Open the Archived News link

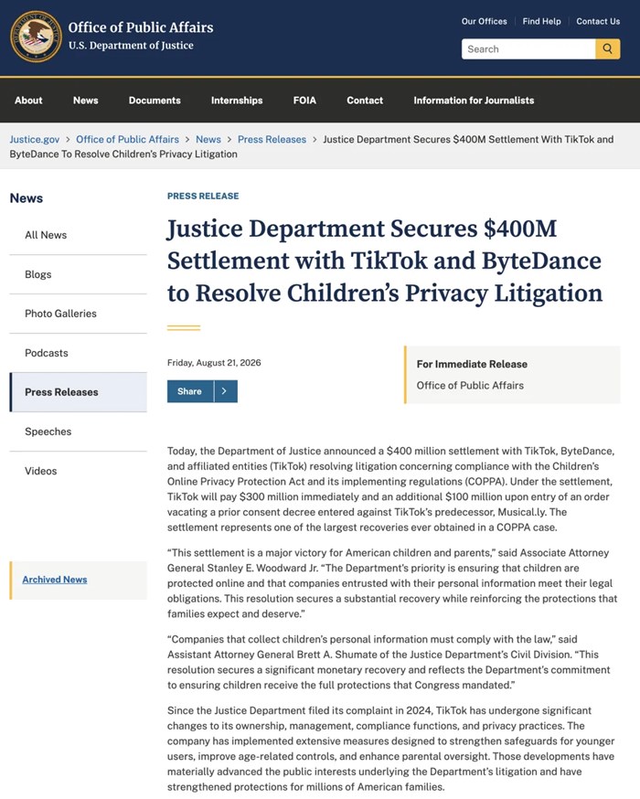(x=55, y=580)
